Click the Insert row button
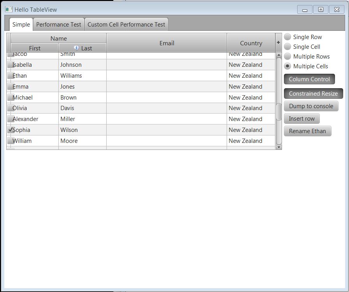 301,119
